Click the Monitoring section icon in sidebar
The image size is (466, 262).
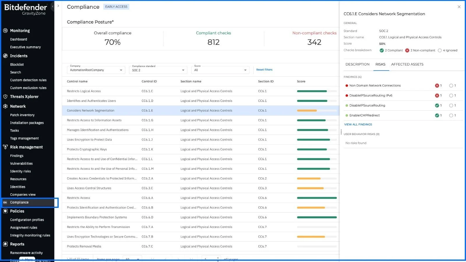pyautogui.click(x=5, y=31)
